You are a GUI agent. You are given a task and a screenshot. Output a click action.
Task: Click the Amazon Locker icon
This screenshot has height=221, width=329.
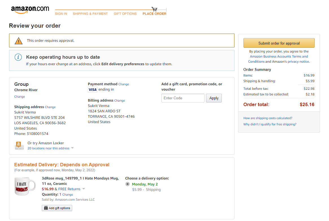pos(19,146)
